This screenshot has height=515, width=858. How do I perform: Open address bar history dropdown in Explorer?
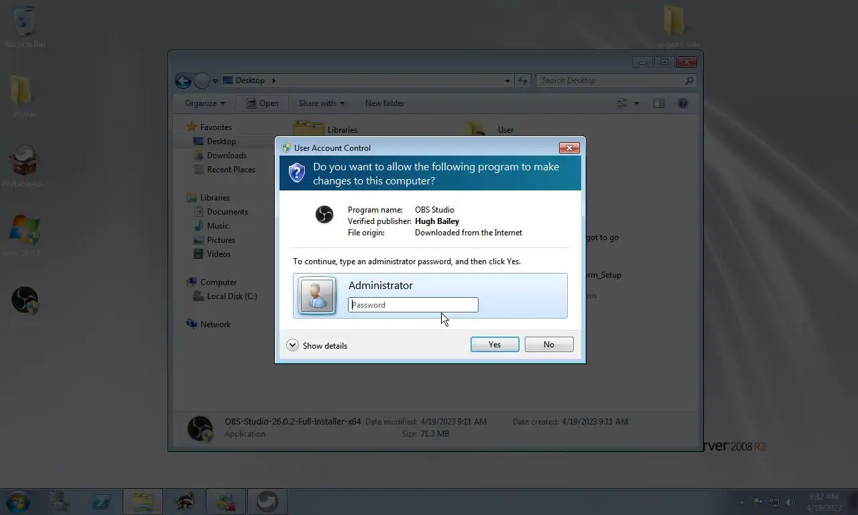507,80
